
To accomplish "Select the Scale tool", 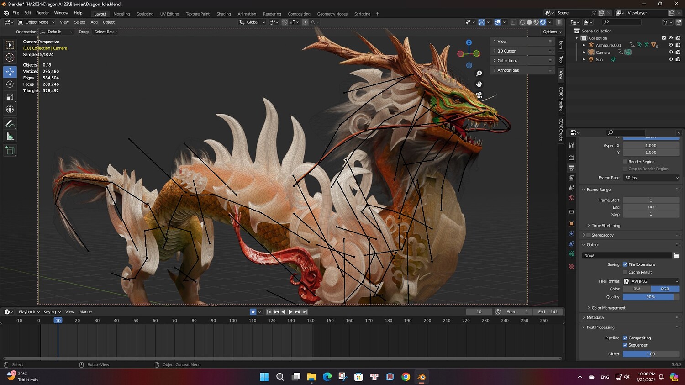I will click(x=10, y=97).
